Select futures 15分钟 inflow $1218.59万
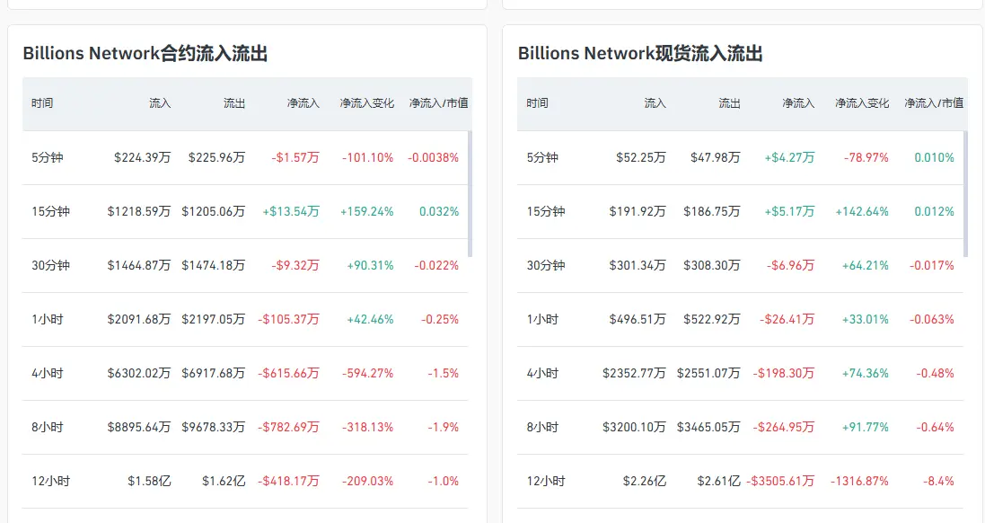Screen dimensions: 985x523 [x=139, y=212]
